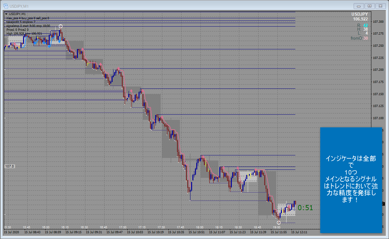Click the 'High 106.928 Low 106.921' text line
Image resolution: width=389 pixels, height=239 pixels.
[24, 33]
